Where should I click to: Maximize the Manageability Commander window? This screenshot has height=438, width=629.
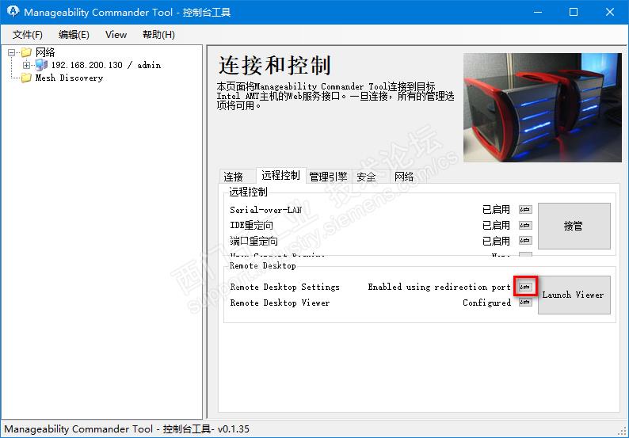click(574, 12)
